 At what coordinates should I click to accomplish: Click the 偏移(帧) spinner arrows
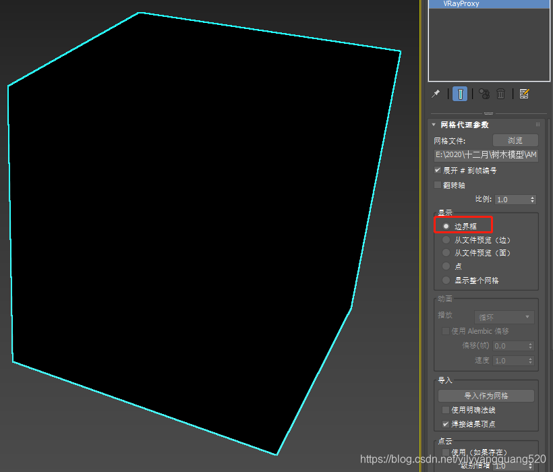click(531, 346)
